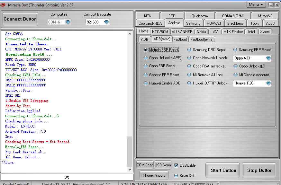
Task: Switch to the SPD tab
Action: (x=172, y=16)
